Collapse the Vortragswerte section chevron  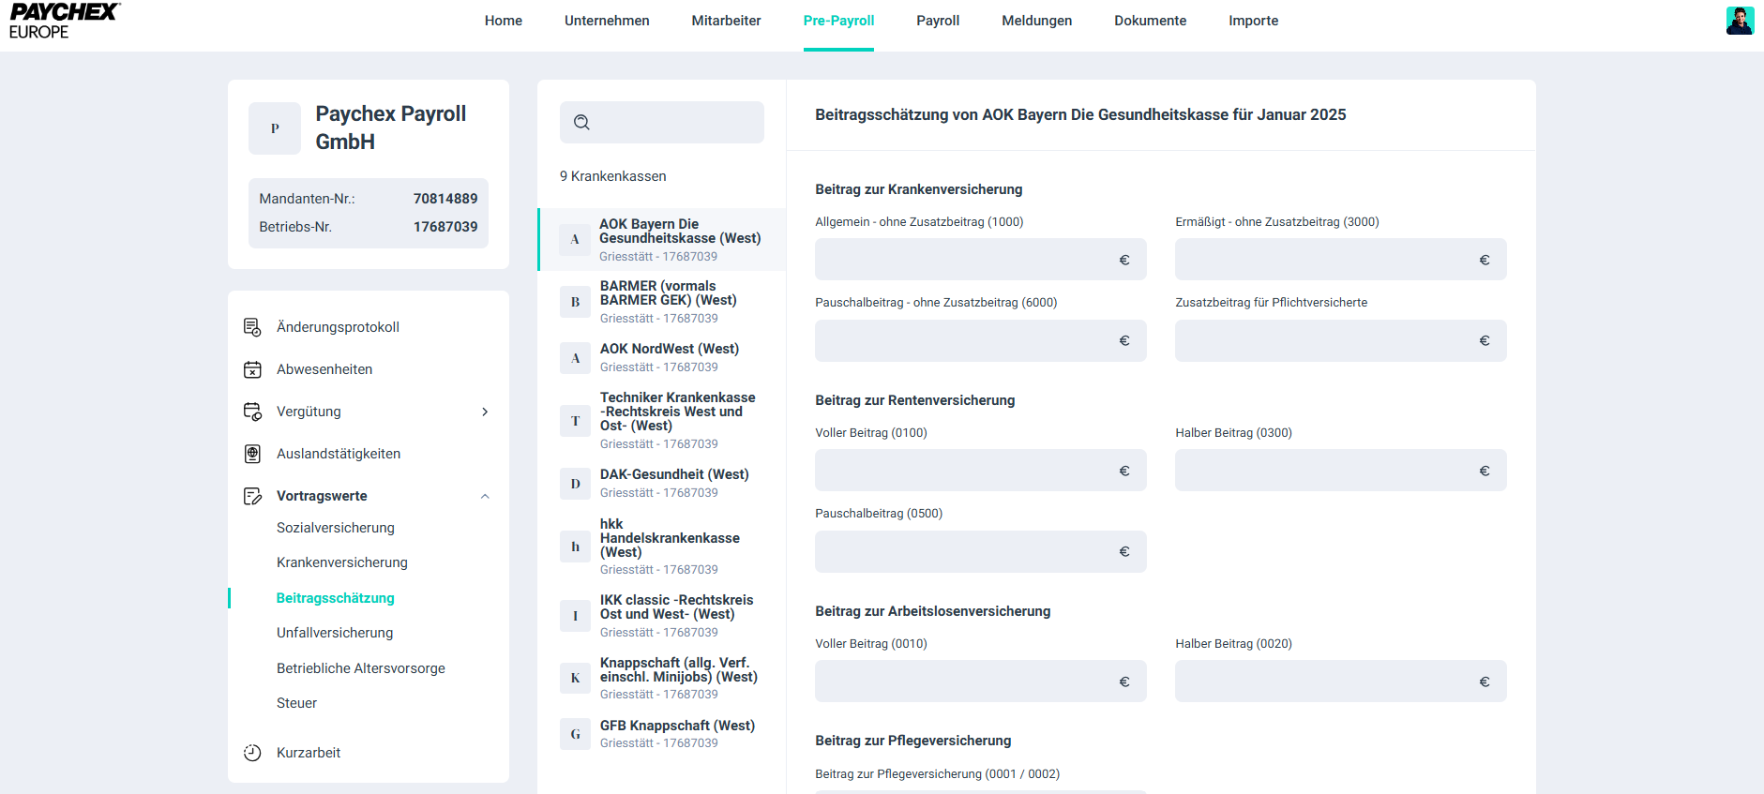tap(485, 496)
